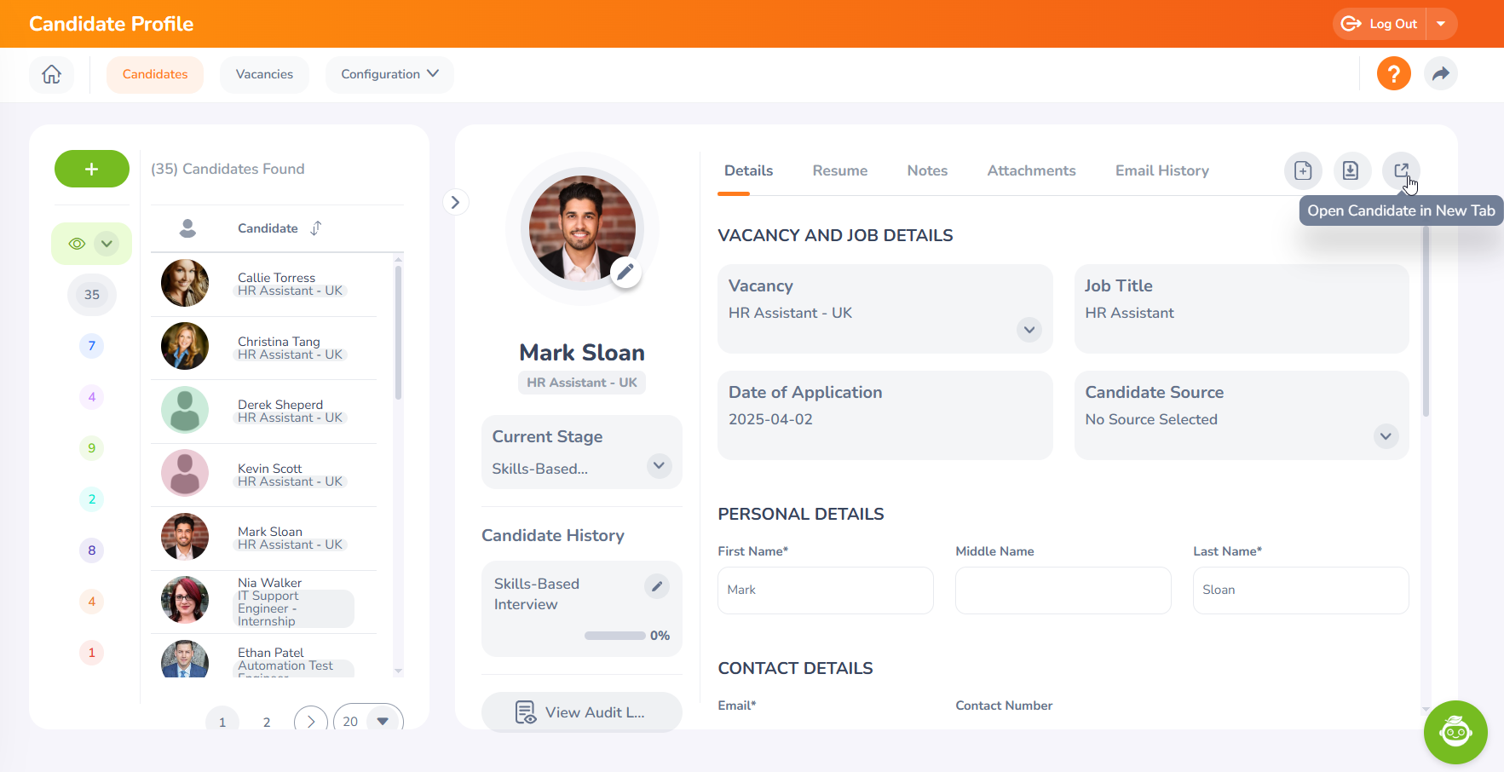
Task: Open the chatbot assistant robot icon
Action: 1455,731
